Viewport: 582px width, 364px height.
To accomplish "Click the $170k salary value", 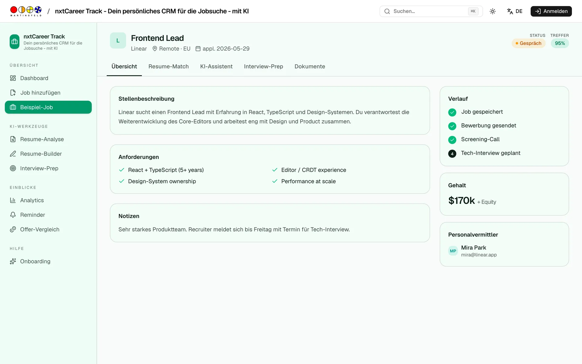I will click(x=461, y=201).
